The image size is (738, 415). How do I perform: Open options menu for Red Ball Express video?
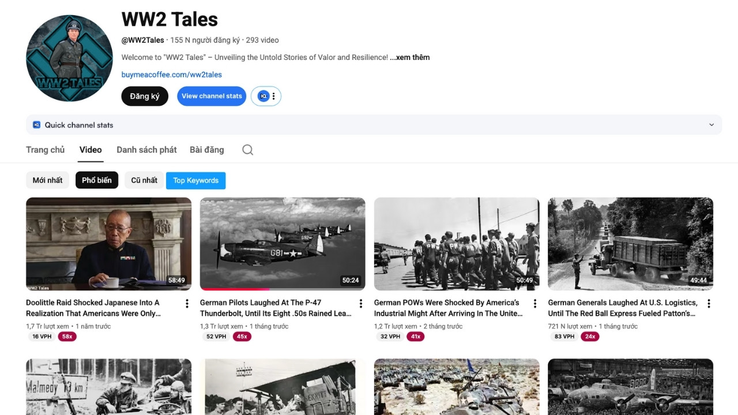709,304
